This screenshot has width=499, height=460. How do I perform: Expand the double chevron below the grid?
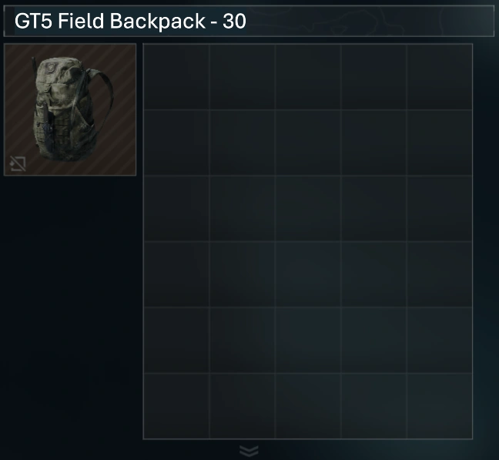point(249,451)
